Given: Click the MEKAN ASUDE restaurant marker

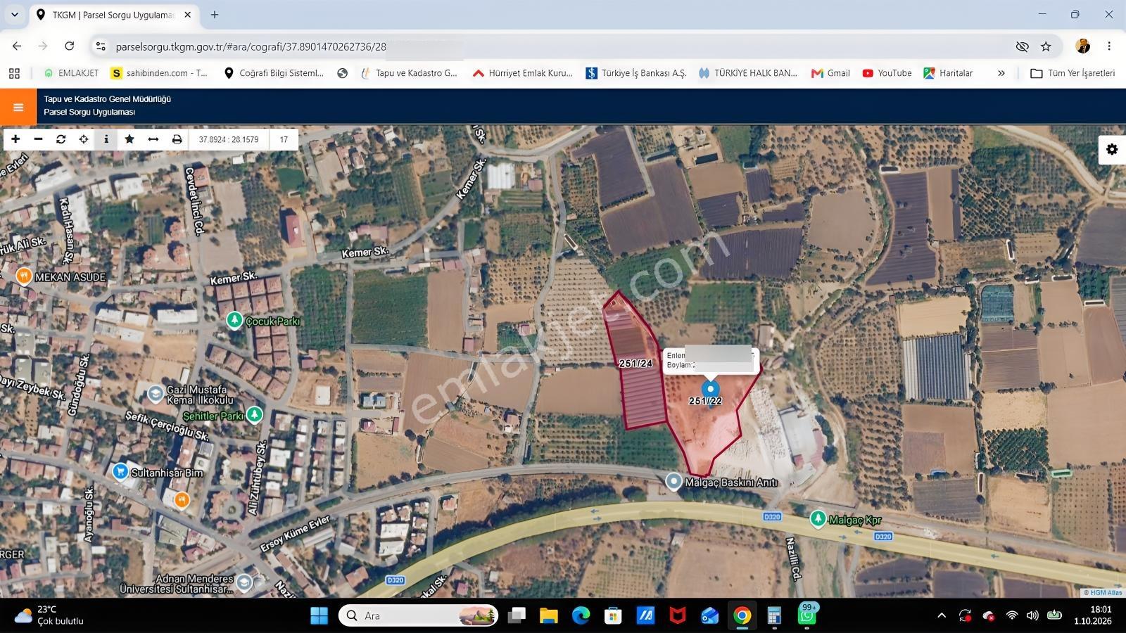Looking at the screenshot, I should pos(24,276).
